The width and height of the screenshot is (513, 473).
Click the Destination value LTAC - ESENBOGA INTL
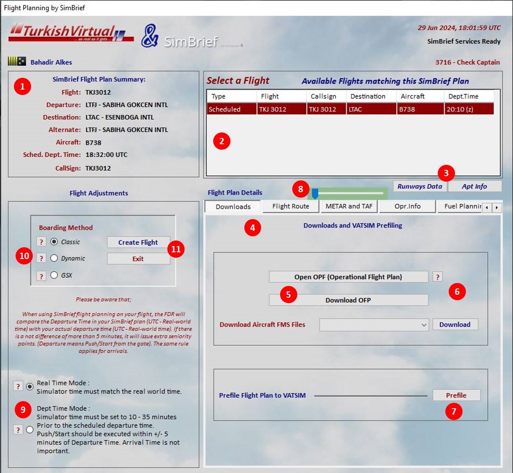click(120, 117)
